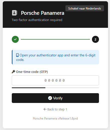This screenshot has width=110, height=130.
Task: Switch language via Schakel naar Nederlands
Action: pyautogui.click(x=85, y=8)
